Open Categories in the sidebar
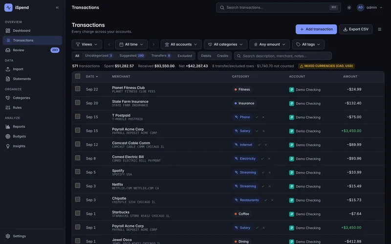Image resolution: width=391 pixels, height=244 pixels. pyautogui.click(x=32, y=98)
